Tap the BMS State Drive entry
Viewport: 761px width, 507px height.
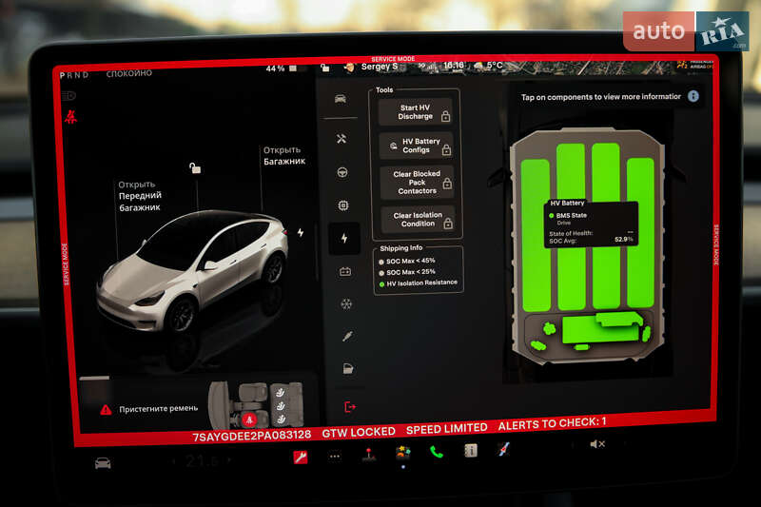pos(568,219)
